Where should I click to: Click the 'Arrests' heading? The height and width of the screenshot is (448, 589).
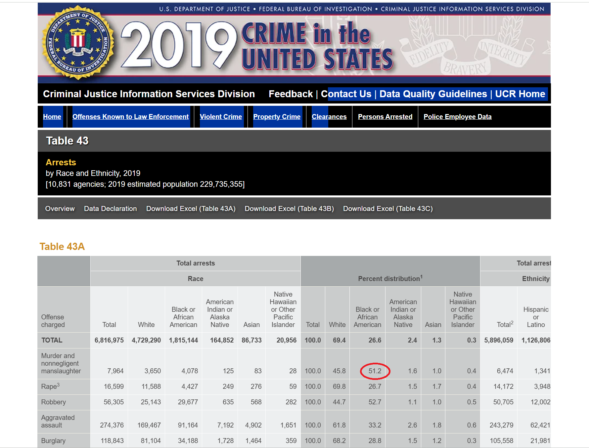click(61, 162)
